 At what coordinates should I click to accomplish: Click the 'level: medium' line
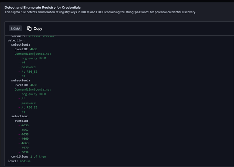pos(19,161)
